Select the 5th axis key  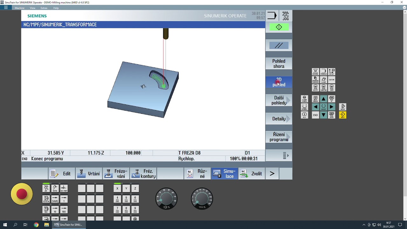tap(126, 199)
